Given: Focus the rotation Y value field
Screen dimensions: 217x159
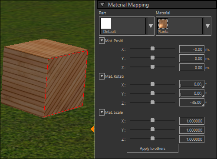Looking at the screenshot, I should (192, 93).
